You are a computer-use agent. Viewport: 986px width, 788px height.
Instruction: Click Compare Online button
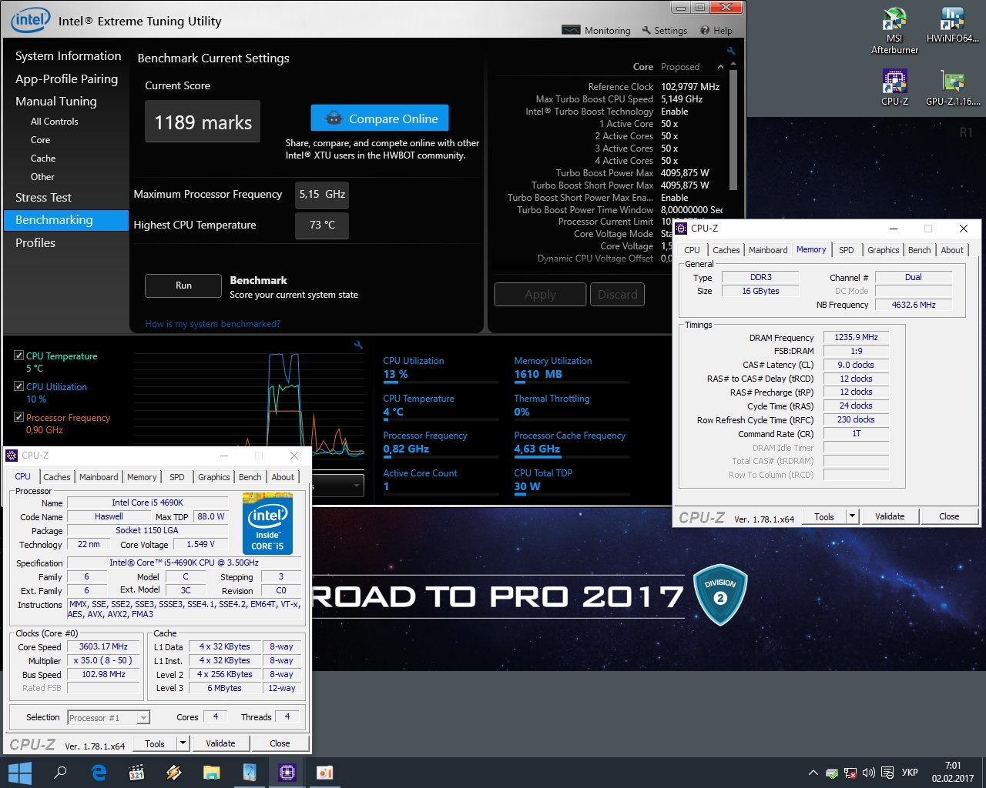tap(380, 119)
